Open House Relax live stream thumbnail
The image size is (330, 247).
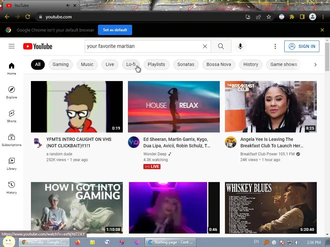point(174,107)
